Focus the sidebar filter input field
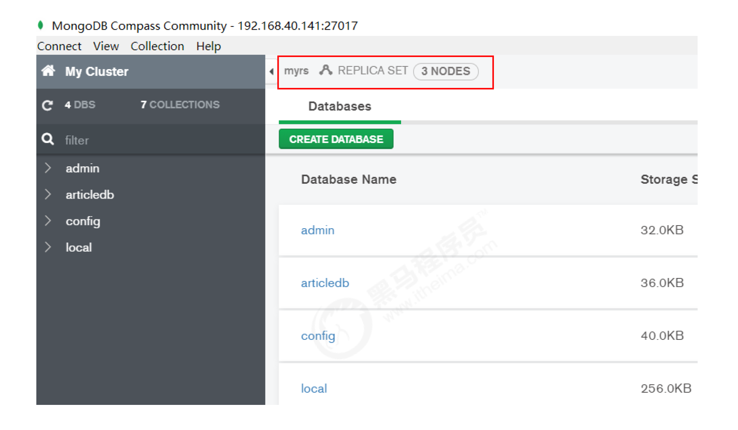Screen dimensions: 738x430 click(x=157, y=140)
